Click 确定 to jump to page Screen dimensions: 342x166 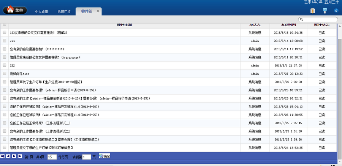click(105, 156)
